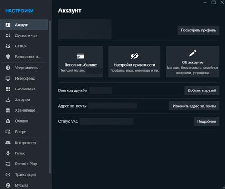Switch to the Интерфейс section
This screenshot has width=225, height=189.
[24, 79]
